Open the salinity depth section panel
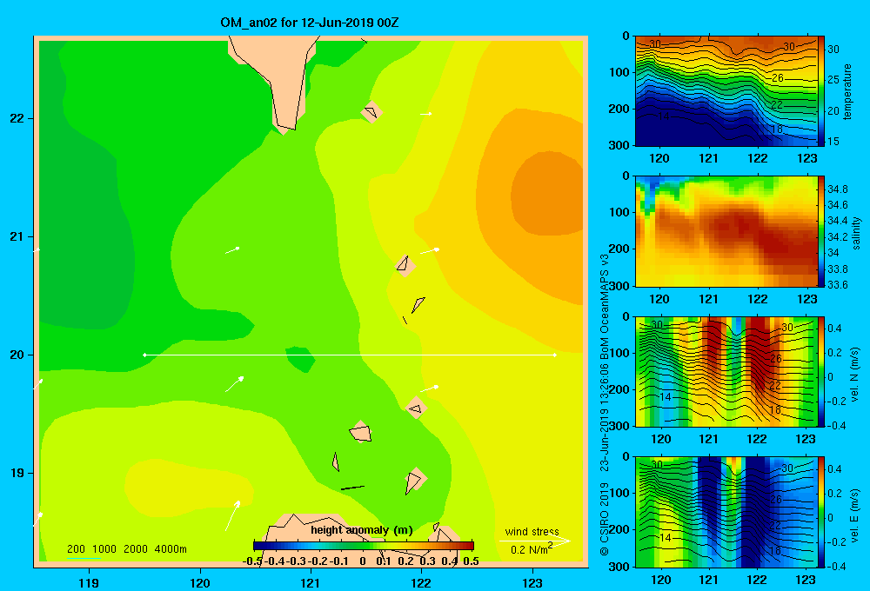The image size is (870, 591). (x=726, y=231)
